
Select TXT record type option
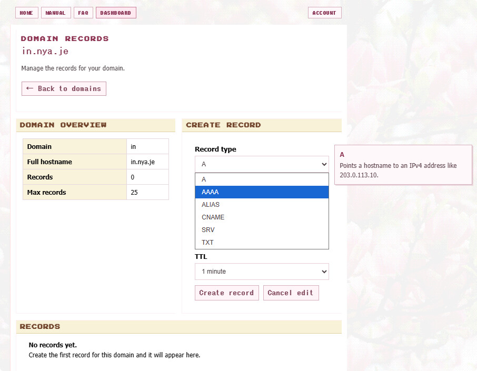tap(262, 243)
